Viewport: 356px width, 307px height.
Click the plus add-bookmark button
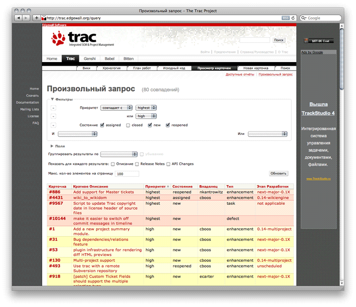point(36,18)
